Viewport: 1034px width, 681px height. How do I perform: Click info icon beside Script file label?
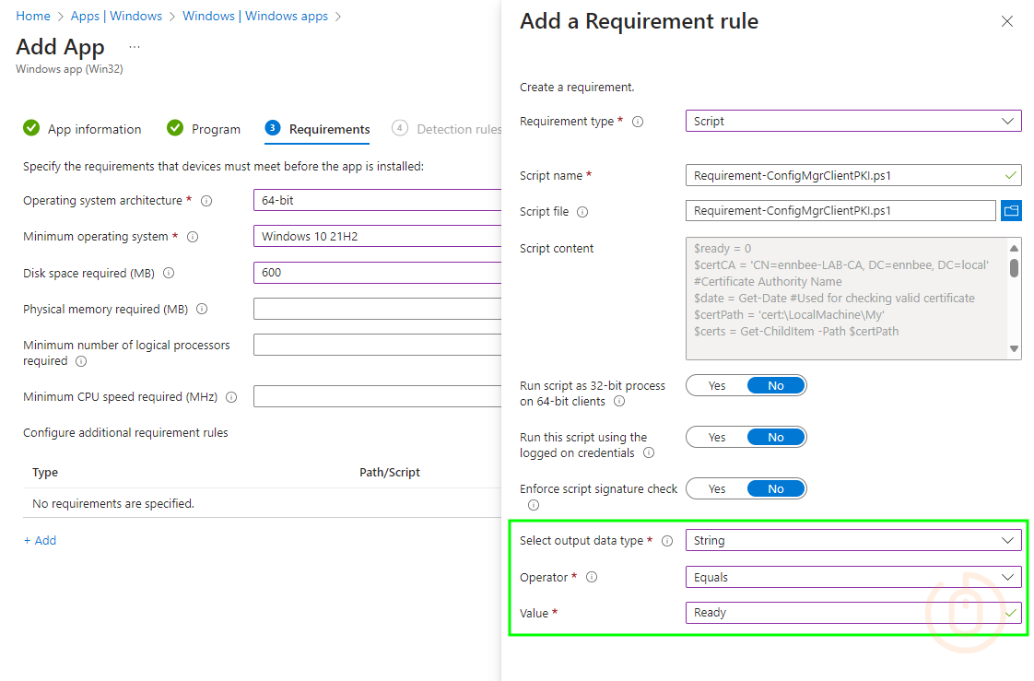(x=582, y=212)
